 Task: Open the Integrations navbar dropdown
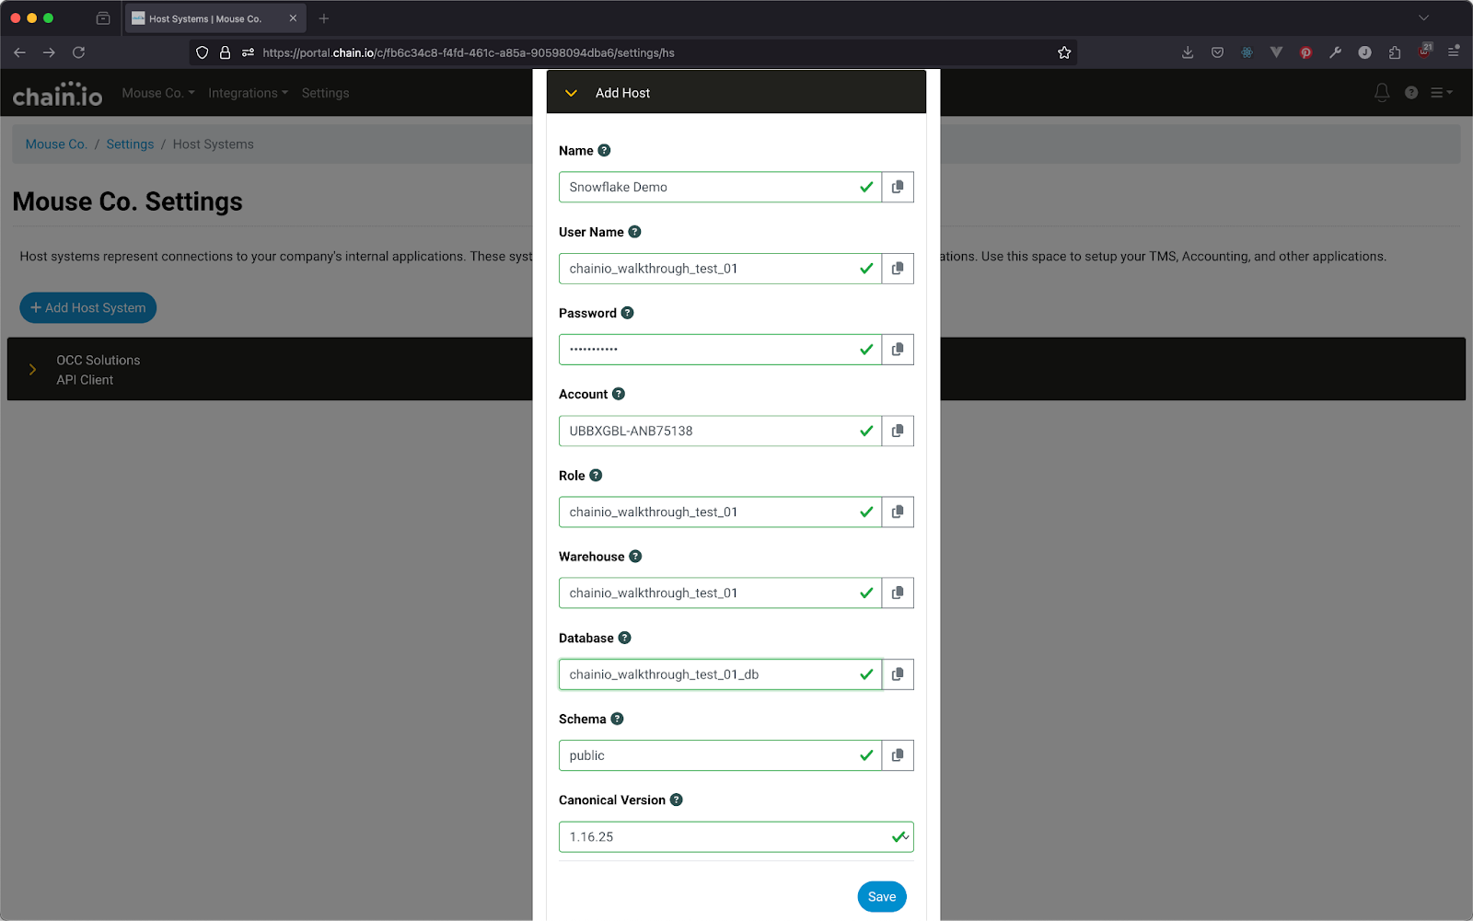pyautogui.click(x=248, y=93)
